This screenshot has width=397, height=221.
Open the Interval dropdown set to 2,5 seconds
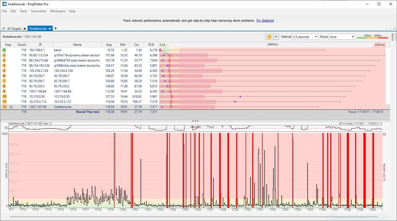click(305, 37)
